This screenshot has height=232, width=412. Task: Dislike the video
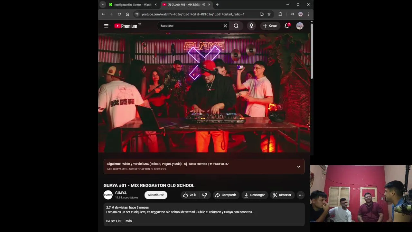tap(205, 195)
